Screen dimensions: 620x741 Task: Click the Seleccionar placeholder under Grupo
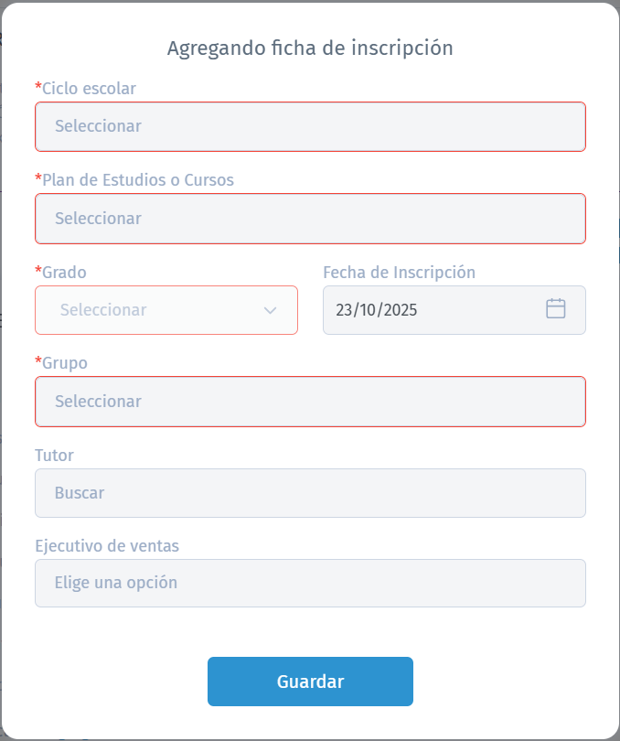coord(98,401)
